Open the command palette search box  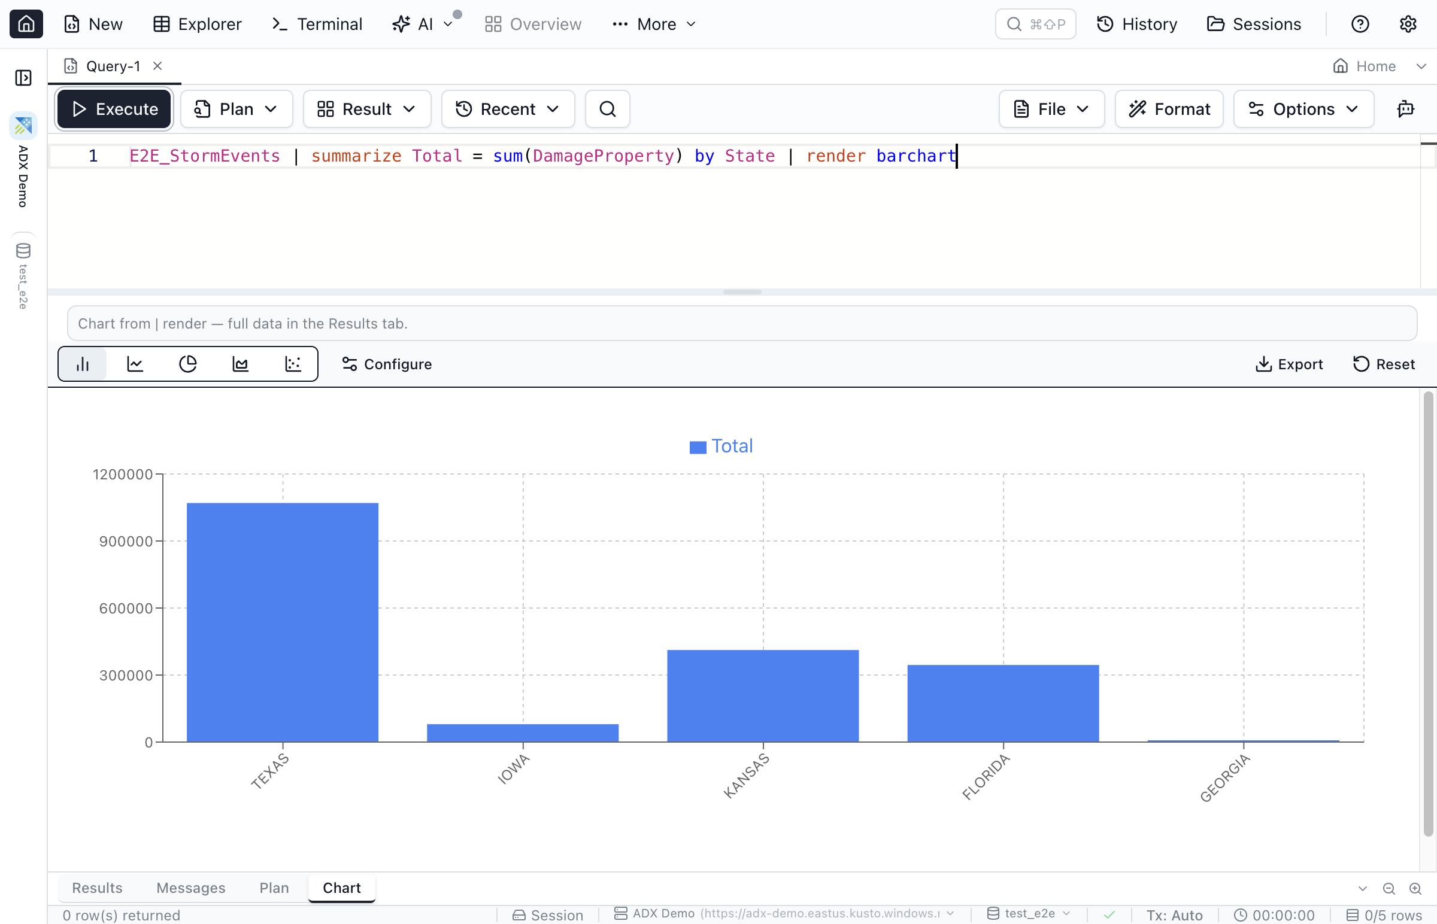pyautogui.click(x=1035, y=24)
